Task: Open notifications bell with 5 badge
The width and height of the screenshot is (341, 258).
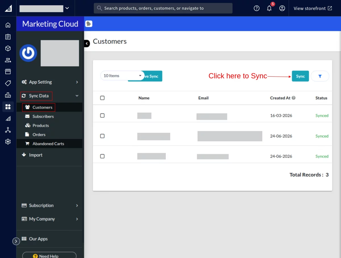Action: tap(269, 8)
